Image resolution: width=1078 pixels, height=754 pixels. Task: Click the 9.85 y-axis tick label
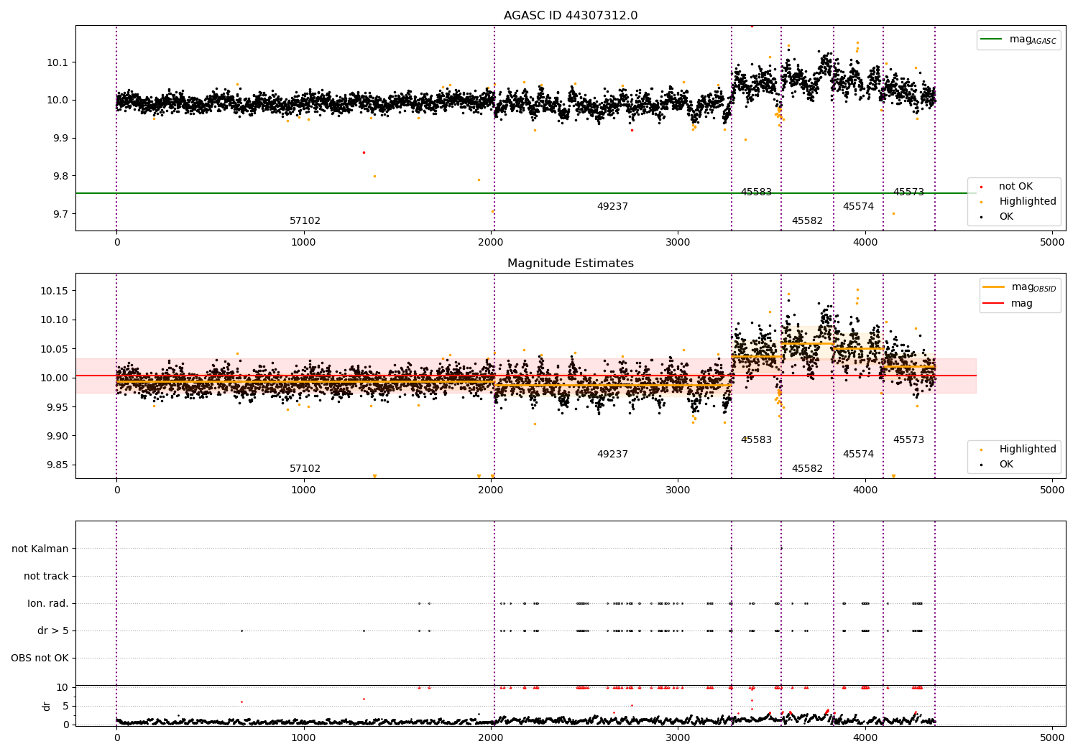point(57,465)
